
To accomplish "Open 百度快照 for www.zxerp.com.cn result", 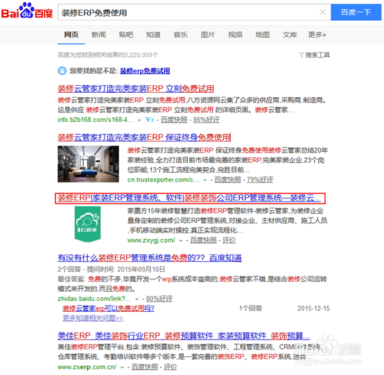I will point(144,367).
